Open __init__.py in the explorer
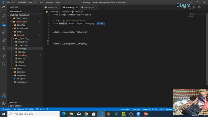The height and width of the screenshot is (117, 208). coord(22,45)
